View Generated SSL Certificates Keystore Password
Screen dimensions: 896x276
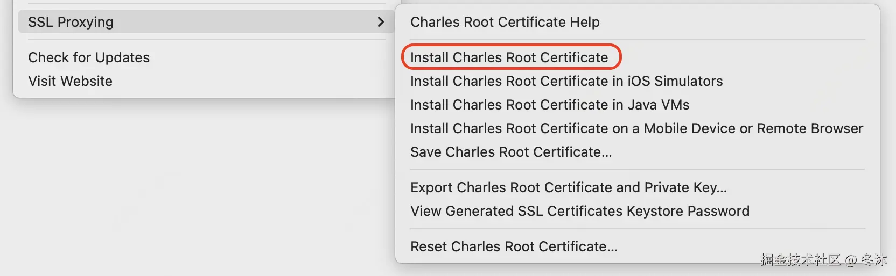point(580,211)
